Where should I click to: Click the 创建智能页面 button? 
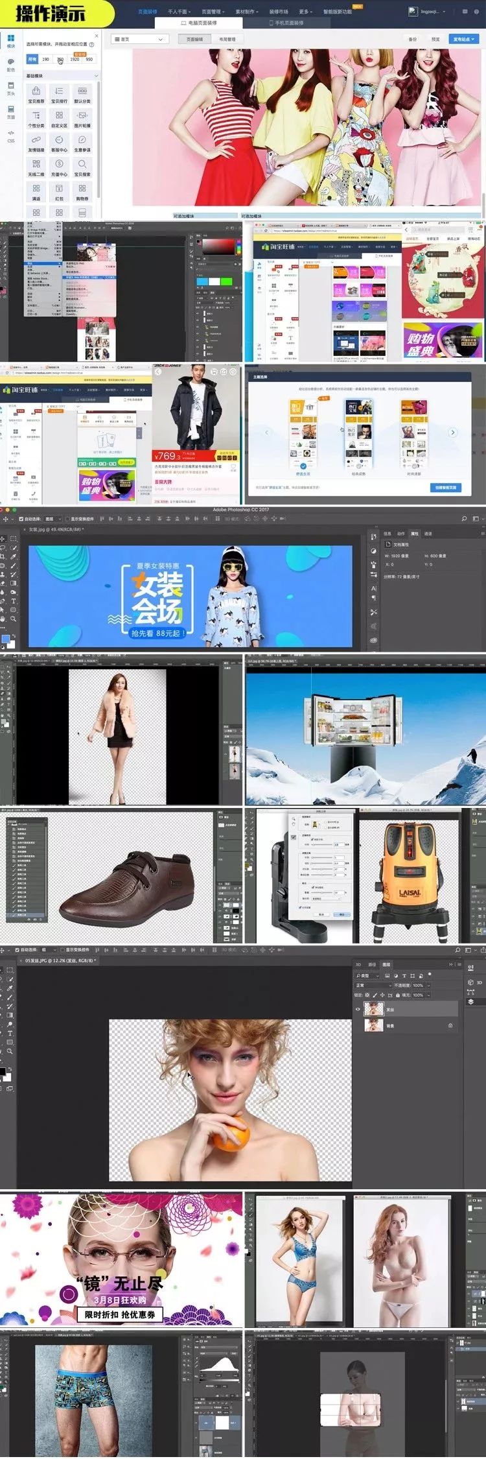coord(445,488)
